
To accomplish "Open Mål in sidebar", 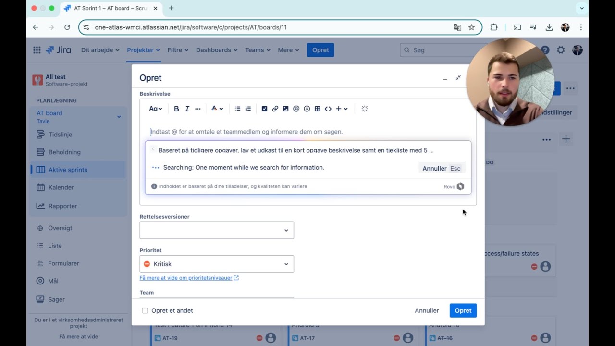I will click(x=78, y=281).
